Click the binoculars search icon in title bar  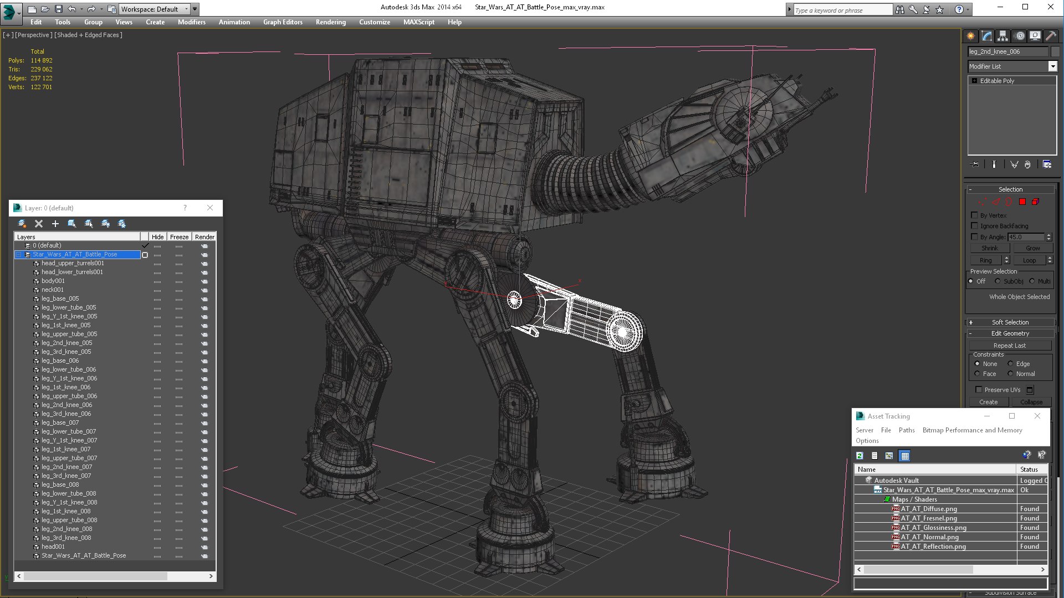coord(900,9)
